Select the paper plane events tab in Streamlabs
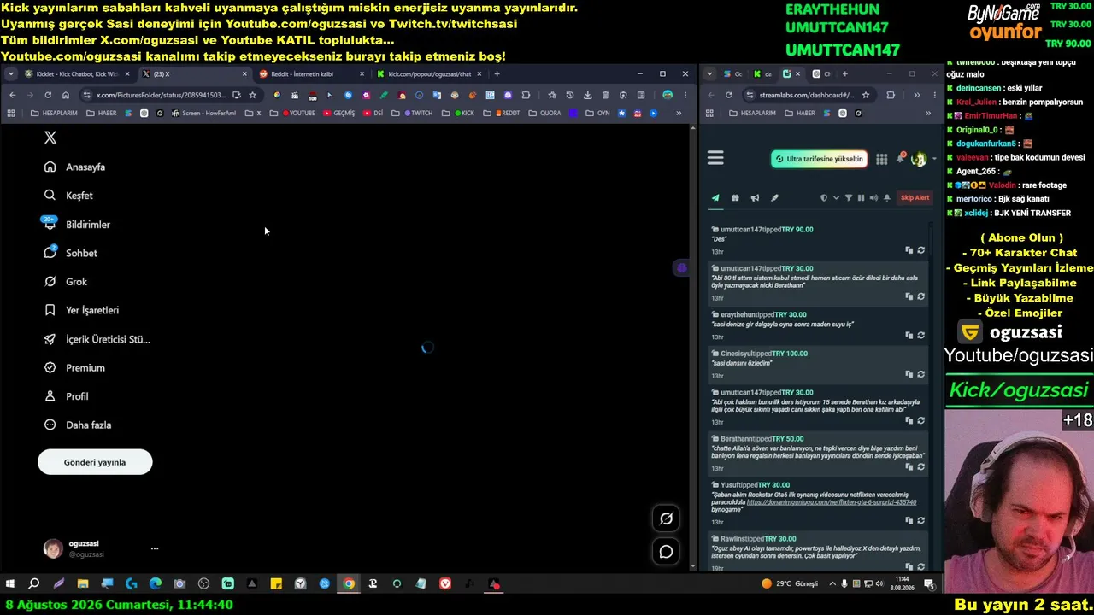This screenshot has width=1094, height=615. tap(715, 198)
